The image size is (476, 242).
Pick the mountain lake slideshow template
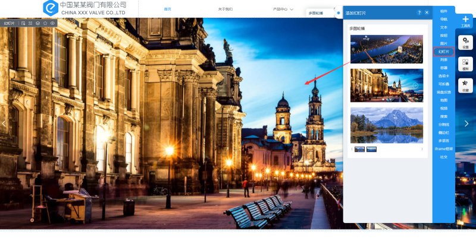[386, 125]
